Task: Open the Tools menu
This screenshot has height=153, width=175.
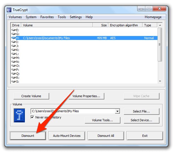Action: click(62, 17)
